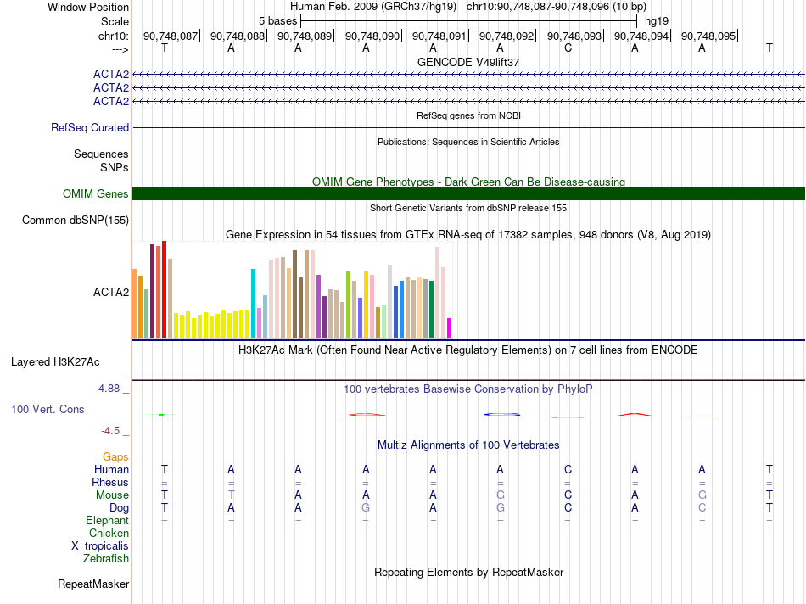Select the X_tropicalis species label
Screen dimensions: 806x604
pyautogui.click(x=100, y=546)
